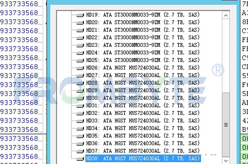Viewport: 248px width, 164px height.
Task: Click the disk icon next to HD24
Action: [80, 53]
